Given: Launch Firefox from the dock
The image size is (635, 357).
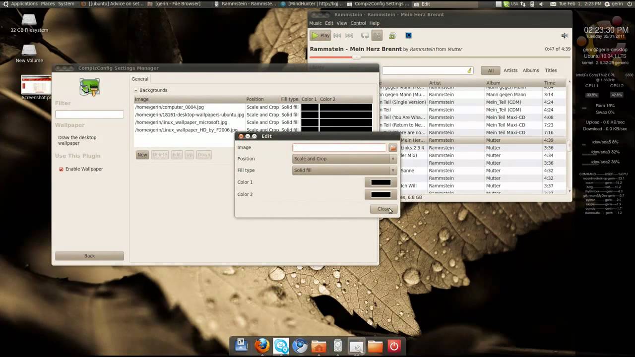Looking at the screenshot, I should [262, 346].
